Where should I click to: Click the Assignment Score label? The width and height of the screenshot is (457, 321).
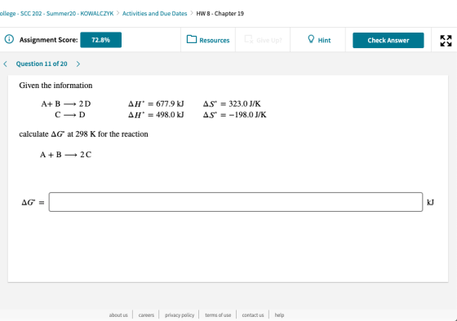[x=49, y=40]
